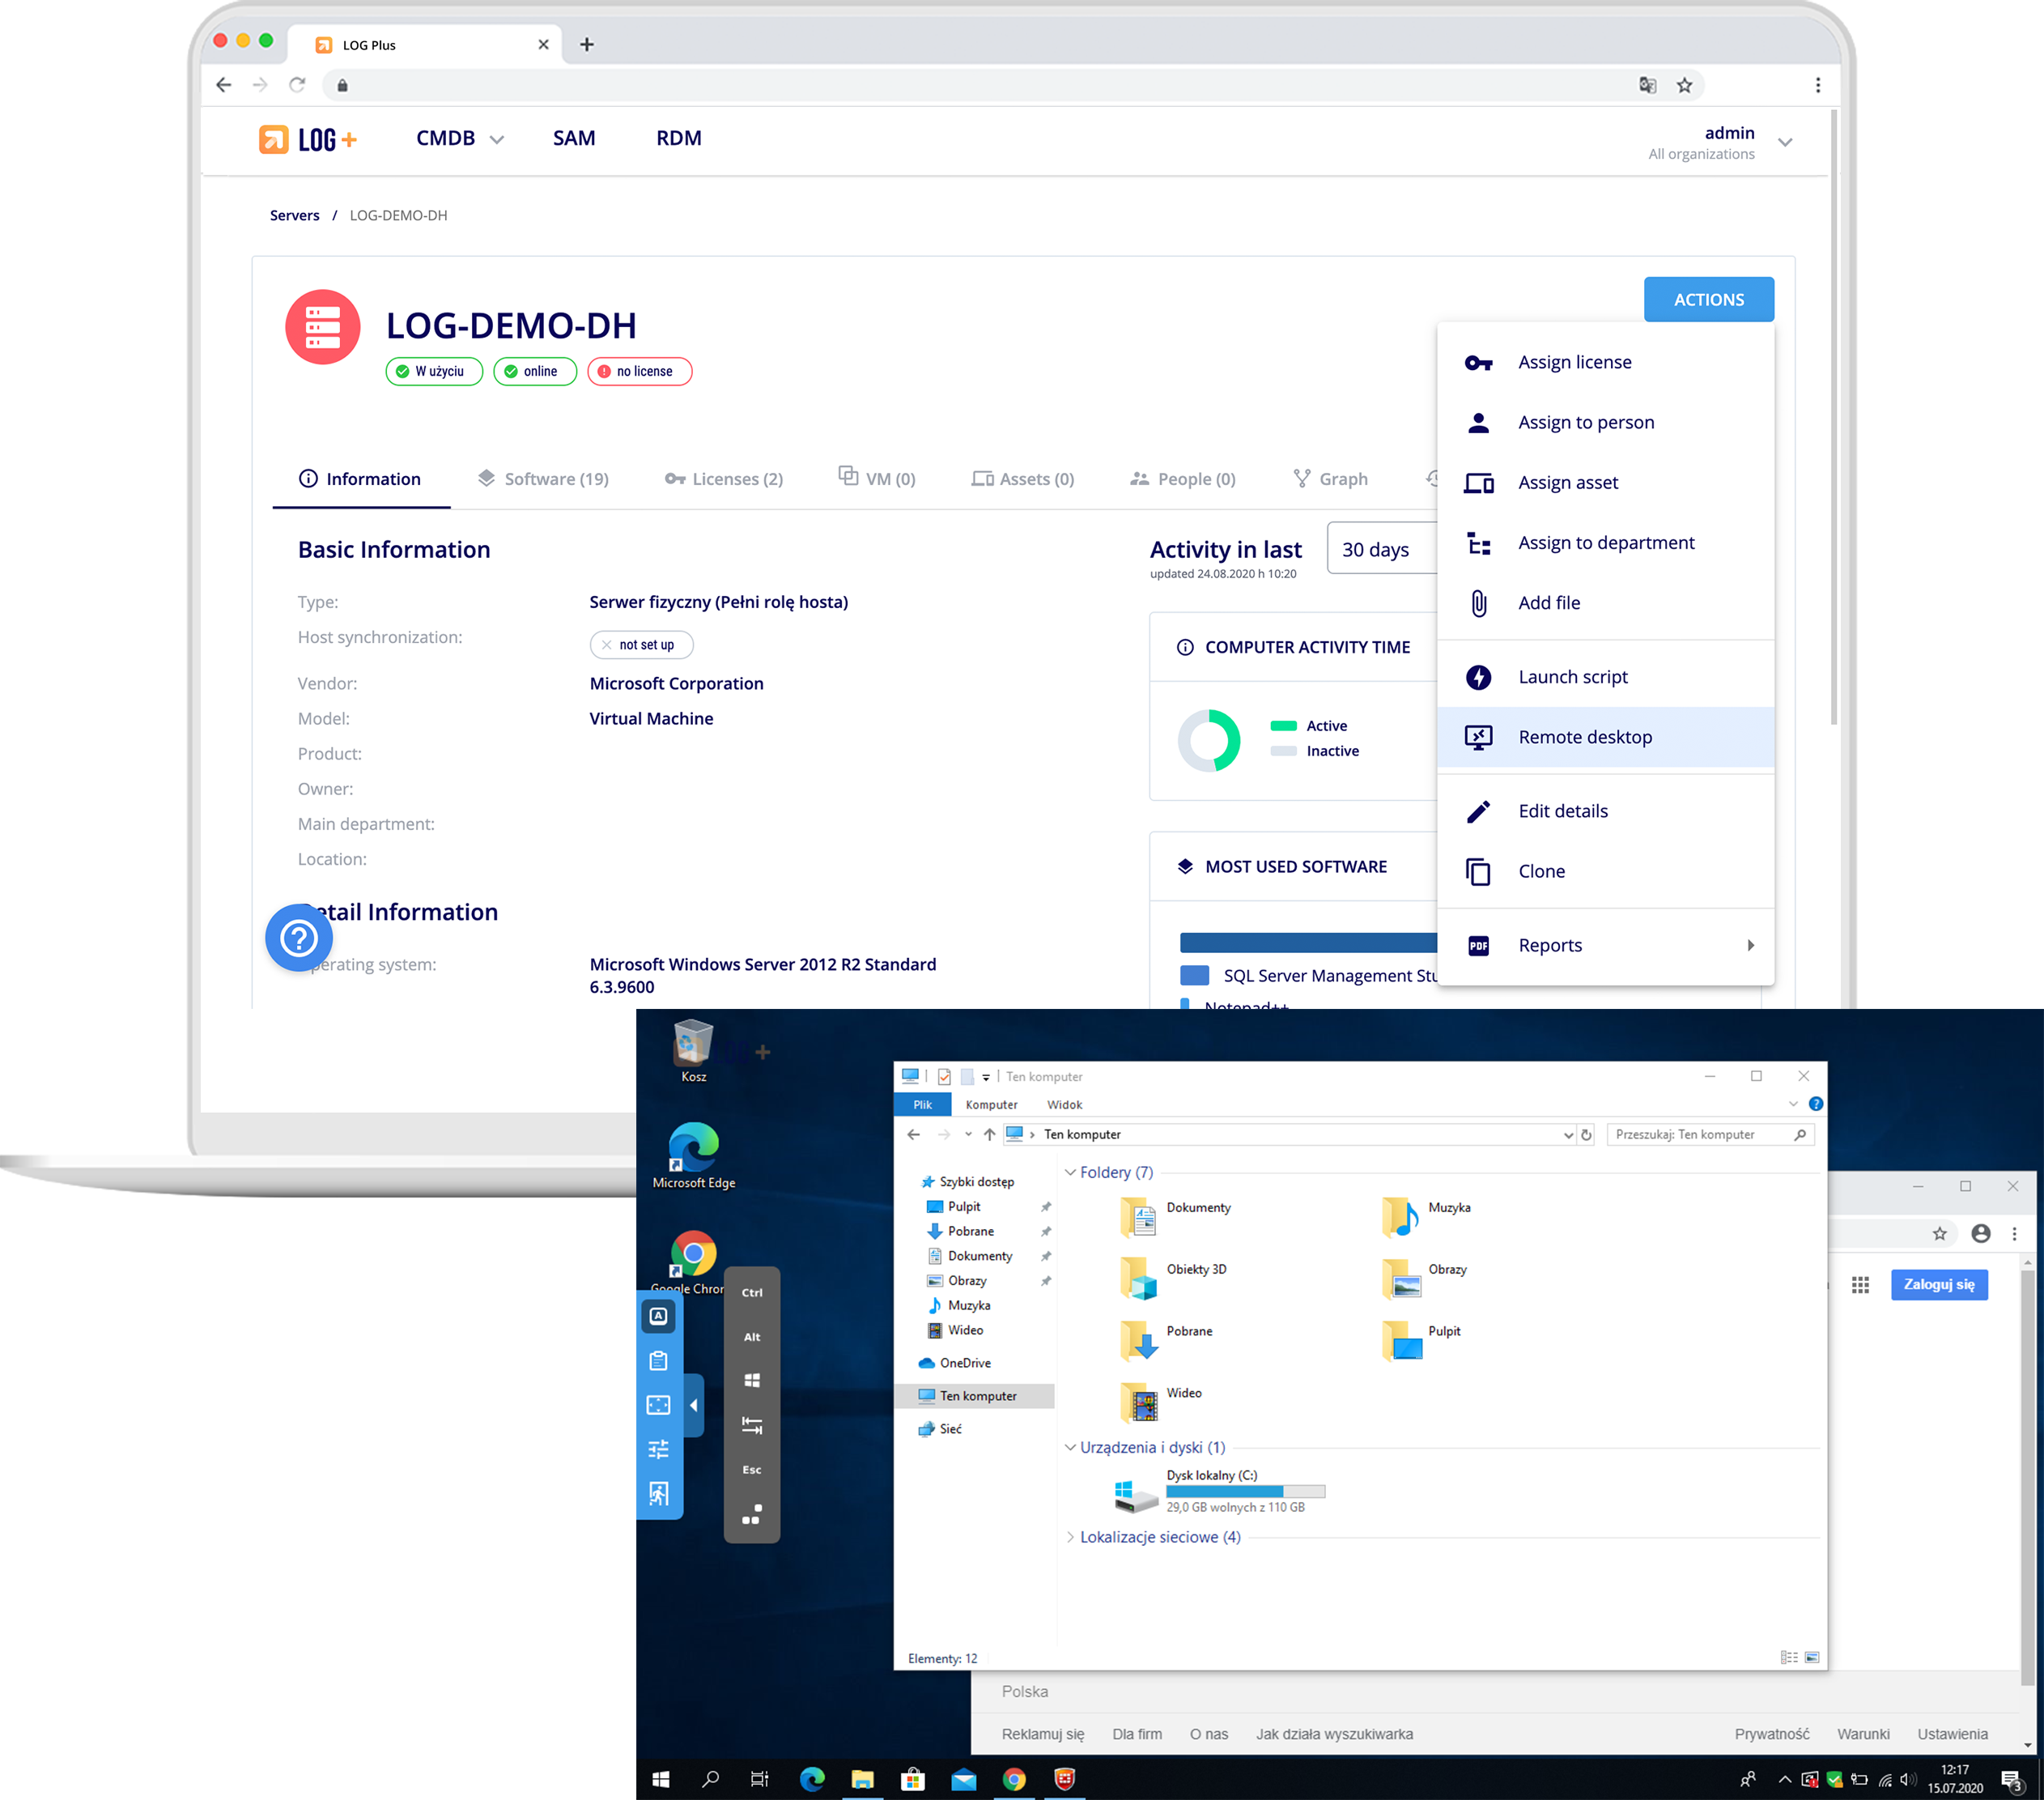The image size is (2044, 1800).
Task: Click the no license status badge
Action: coord(639,371)
